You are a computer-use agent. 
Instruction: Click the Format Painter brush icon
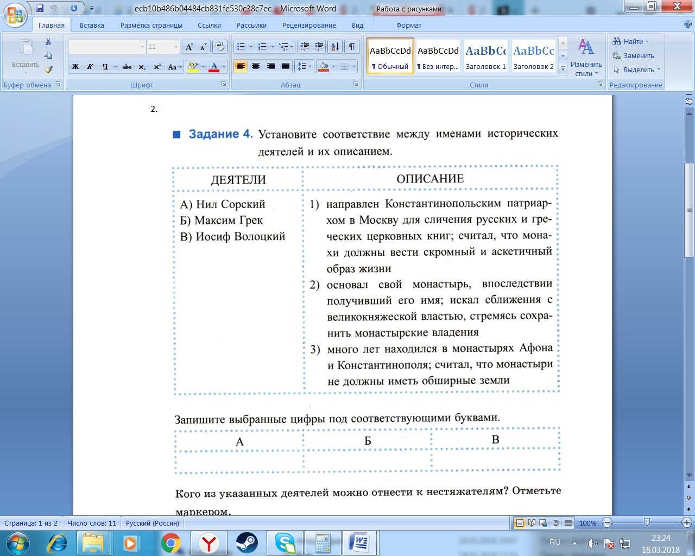[x=48, y=69]
